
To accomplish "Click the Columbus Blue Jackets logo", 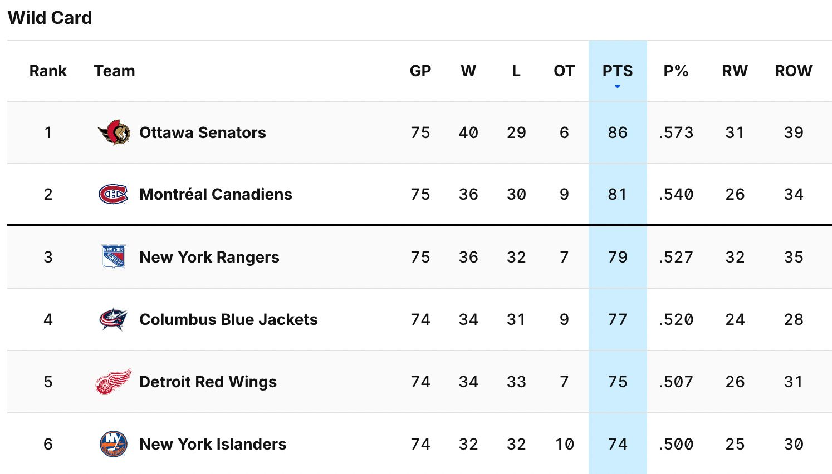I will (x=114, y=319).
